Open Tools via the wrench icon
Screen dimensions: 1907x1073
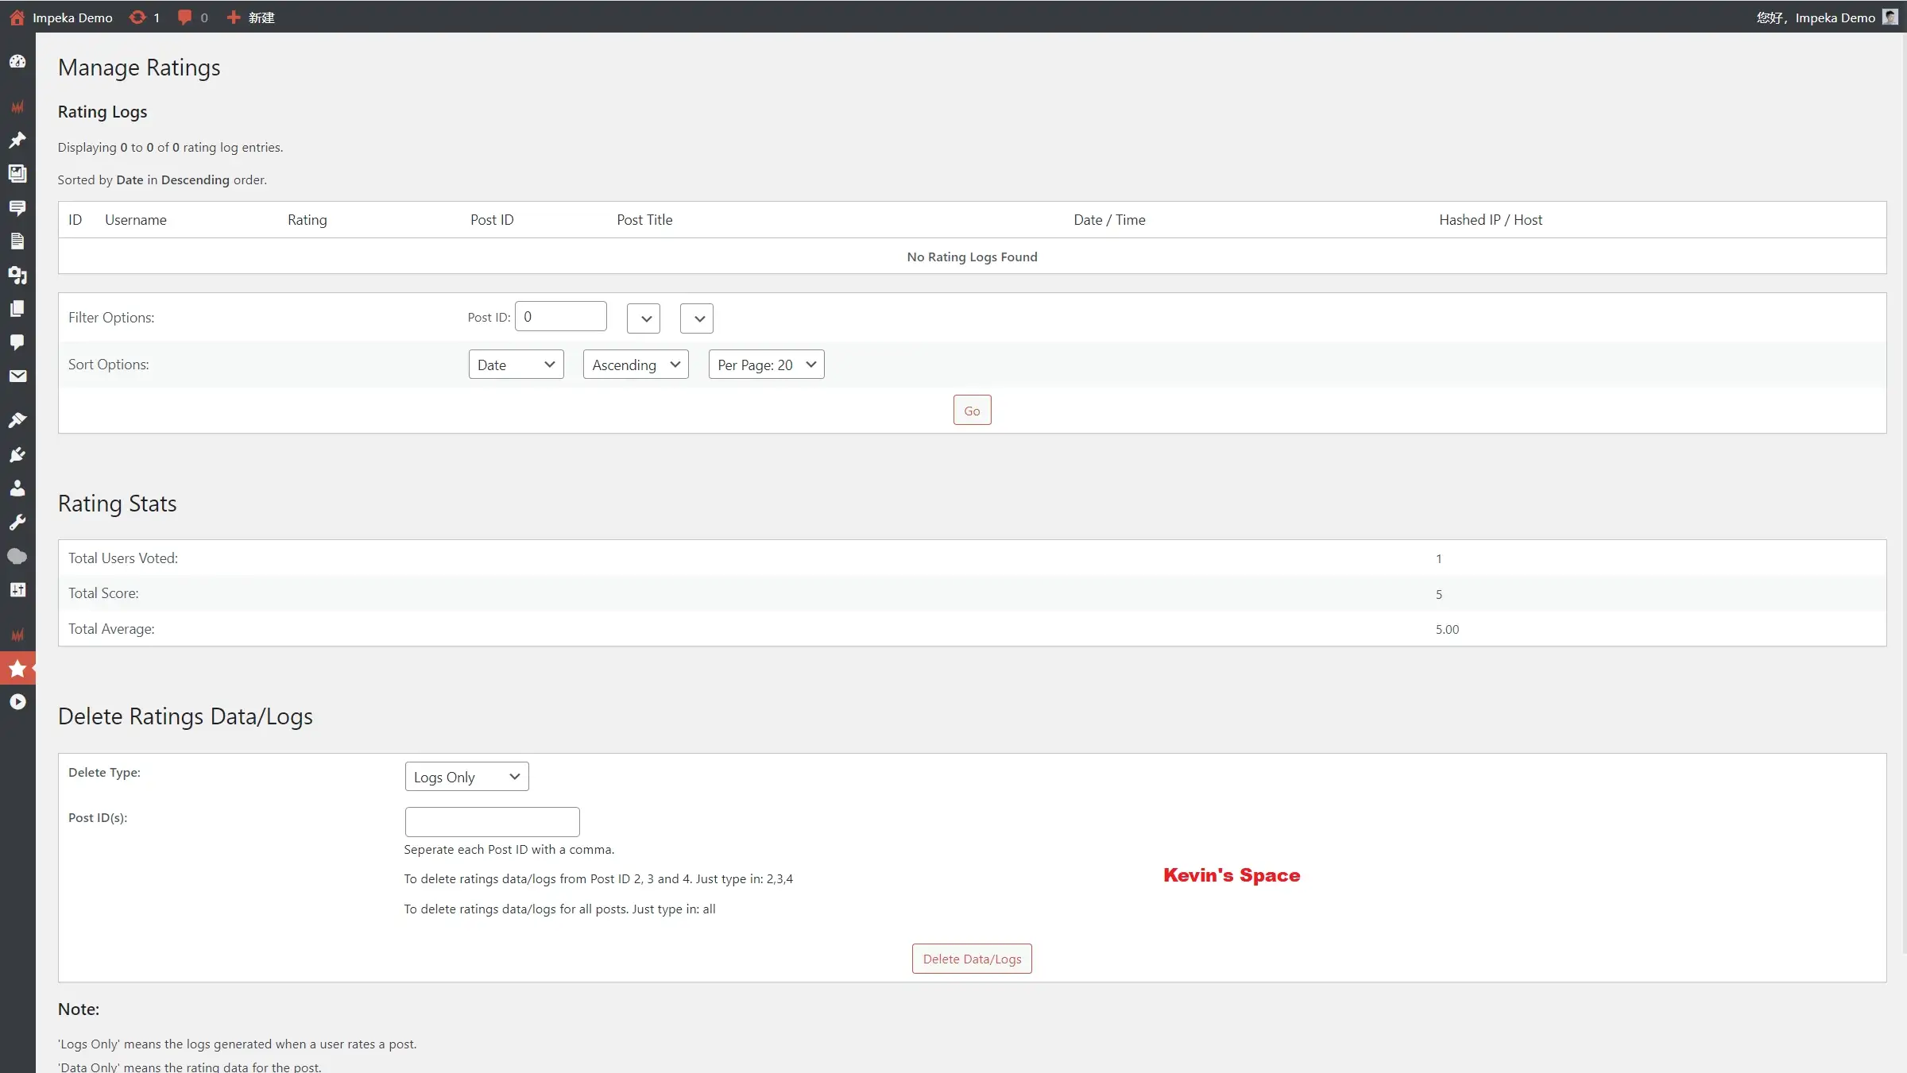(17, 523)
